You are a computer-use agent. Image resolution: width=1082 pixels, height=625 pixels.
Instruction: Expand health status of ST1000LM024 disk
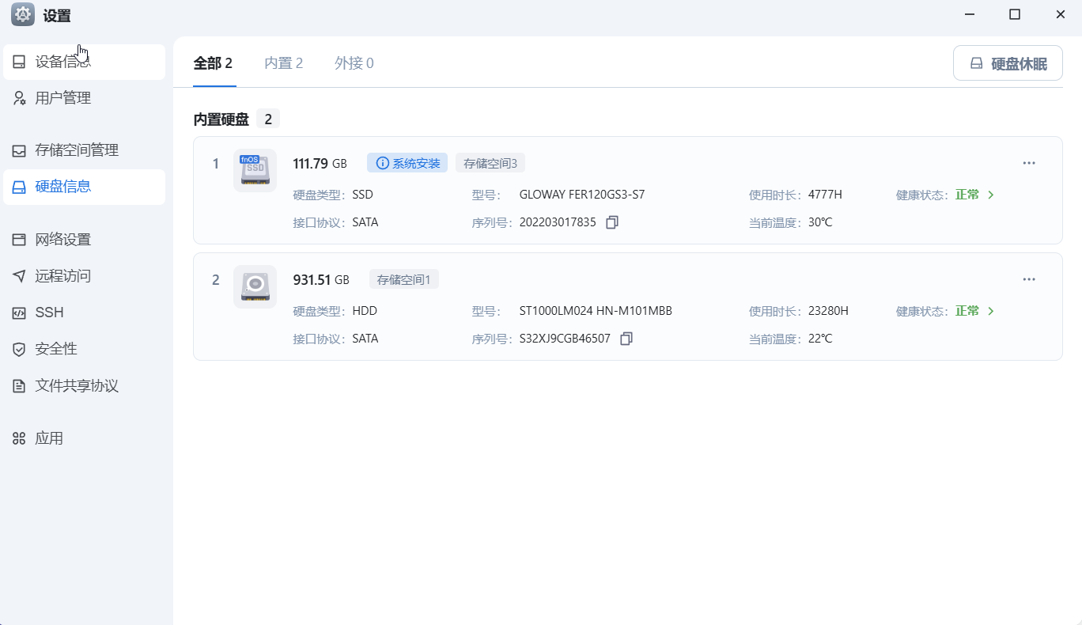tap(991, 311)
